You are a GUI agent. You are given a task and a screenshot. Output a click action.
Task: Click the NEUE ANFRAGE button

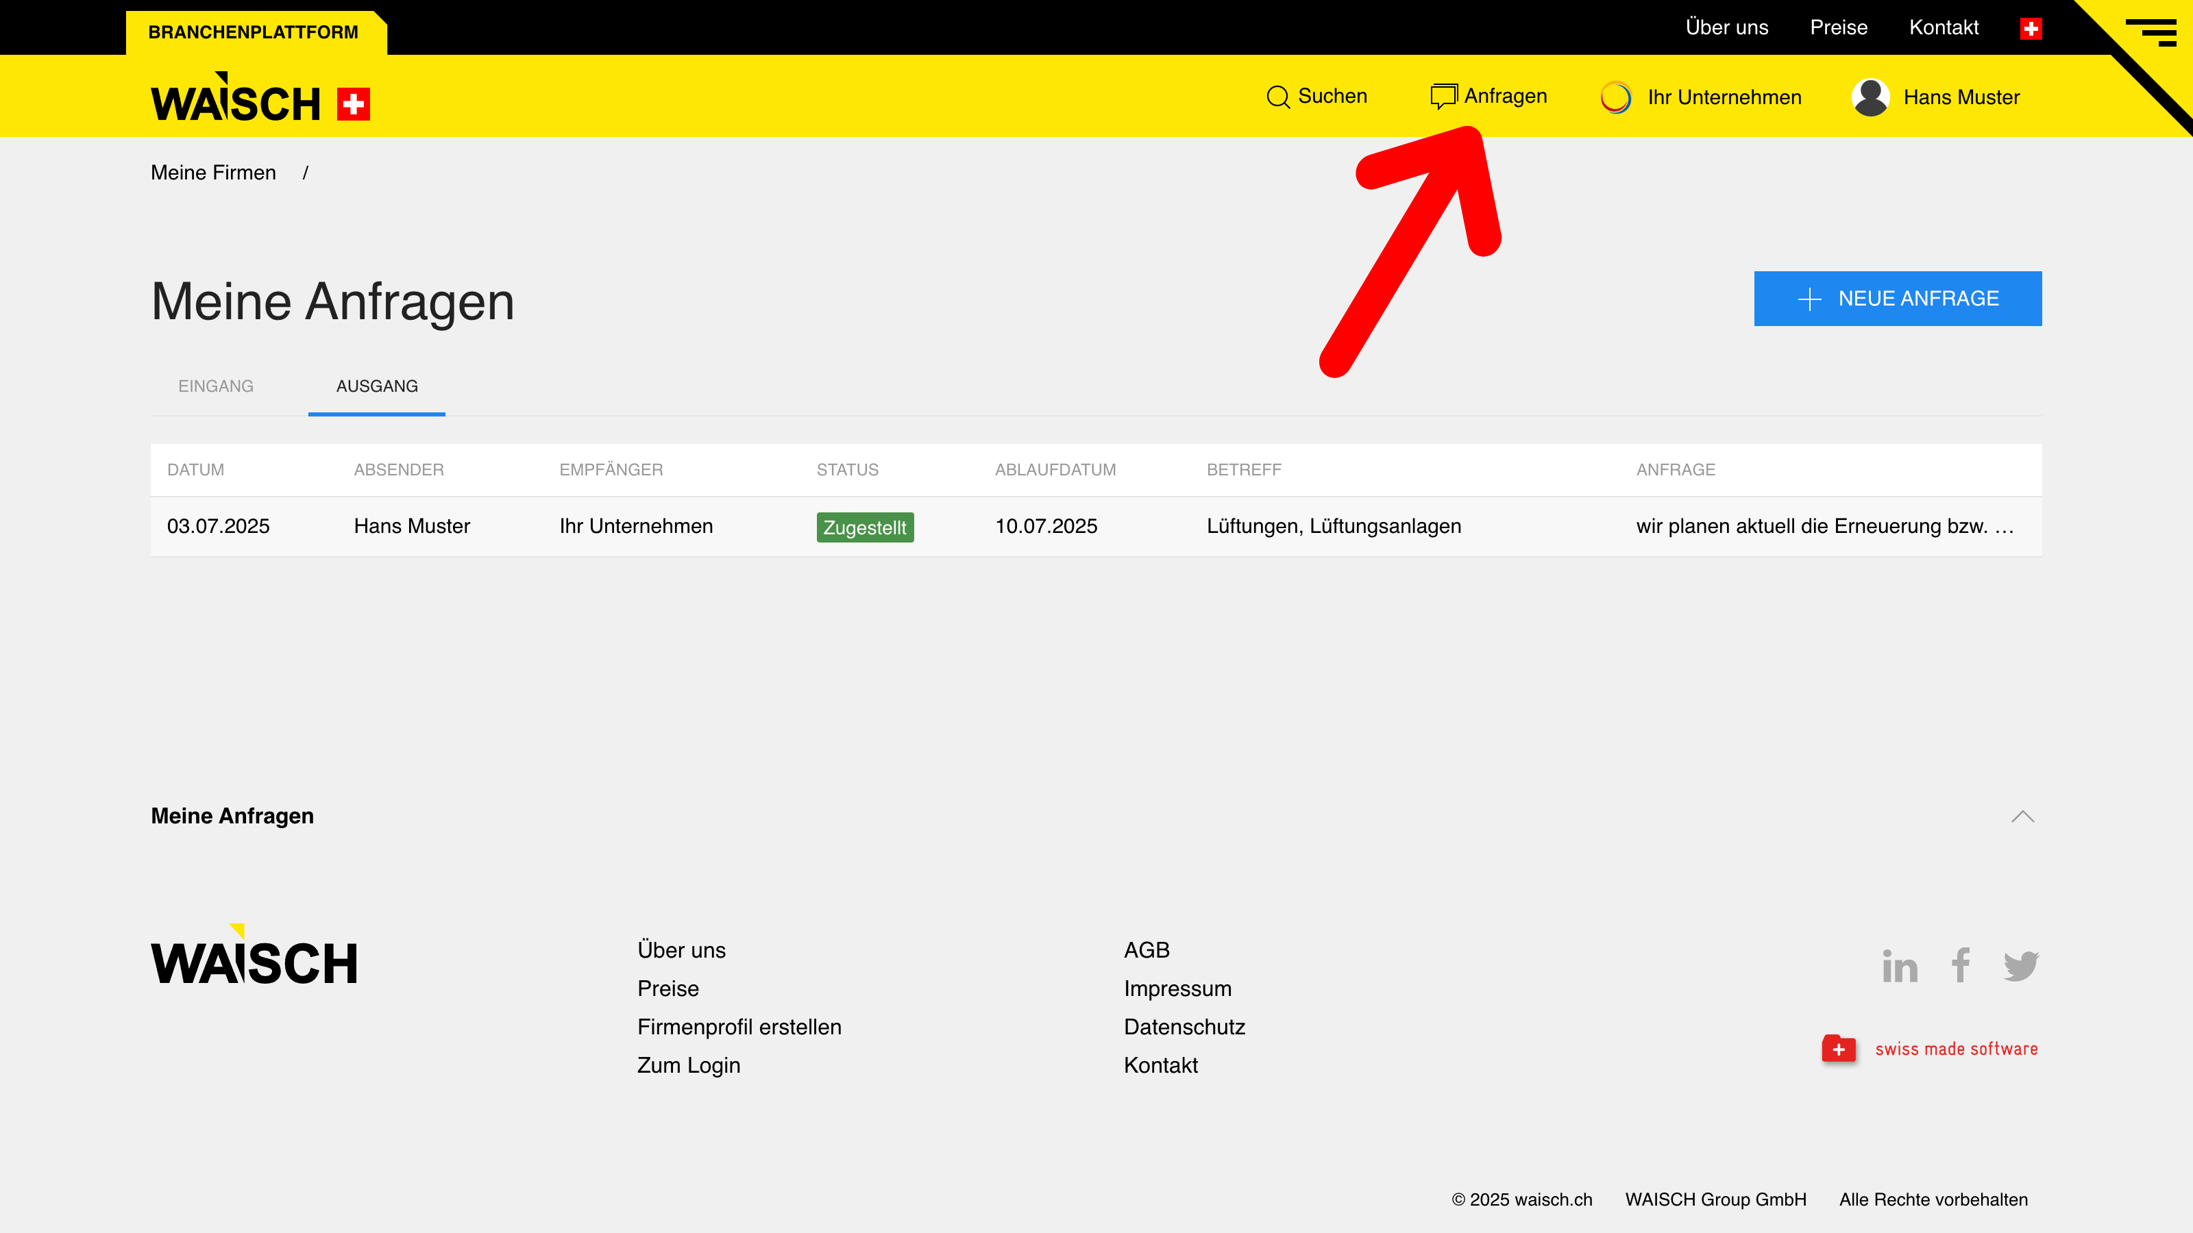coord(1898,299)
